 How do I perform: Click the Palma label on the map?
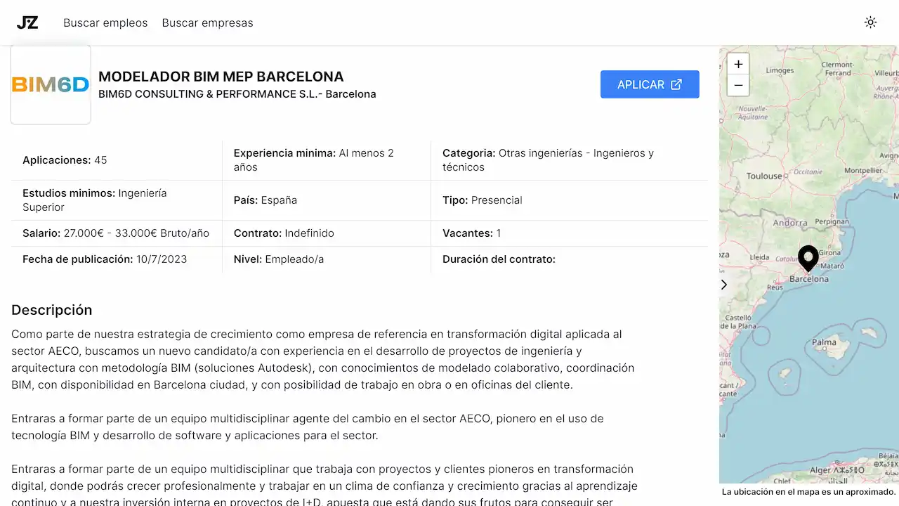(825, 343)
